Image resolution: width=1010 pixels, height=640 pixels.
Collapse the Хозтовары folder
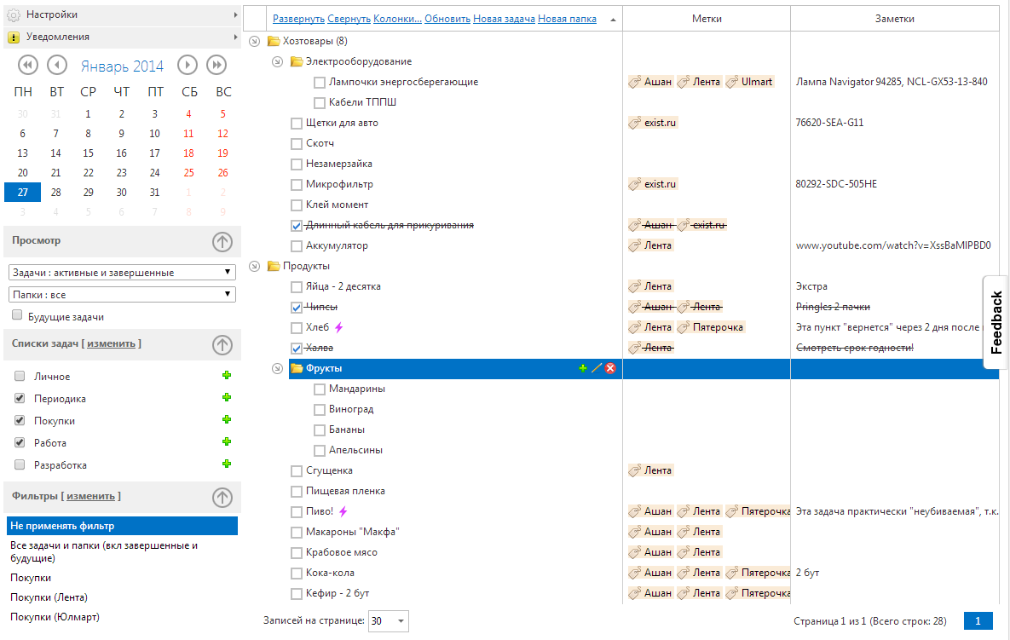(x=255, y=41)
